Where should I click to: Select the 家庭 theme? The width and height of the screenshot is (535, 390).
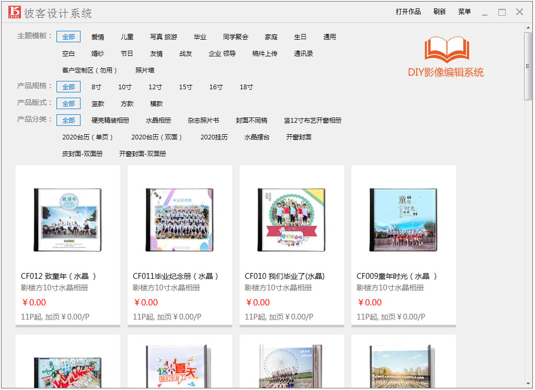pyautogui.click(x=271, y=37)
